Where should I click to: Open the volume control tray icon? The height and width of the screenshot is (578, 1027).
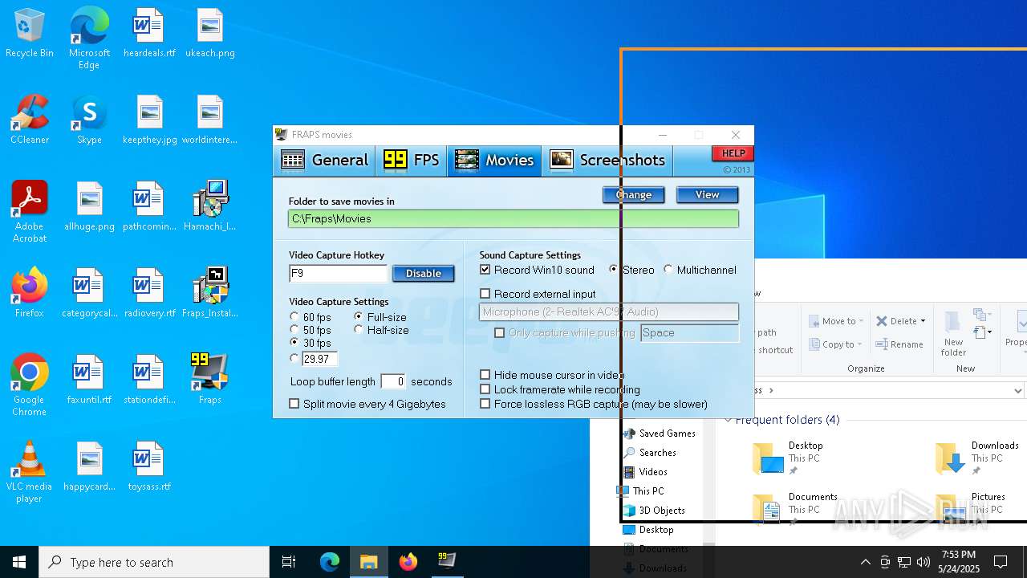(923, 562)
